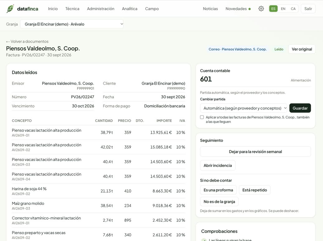Open the Inicio menu

(x=53, y=9)
